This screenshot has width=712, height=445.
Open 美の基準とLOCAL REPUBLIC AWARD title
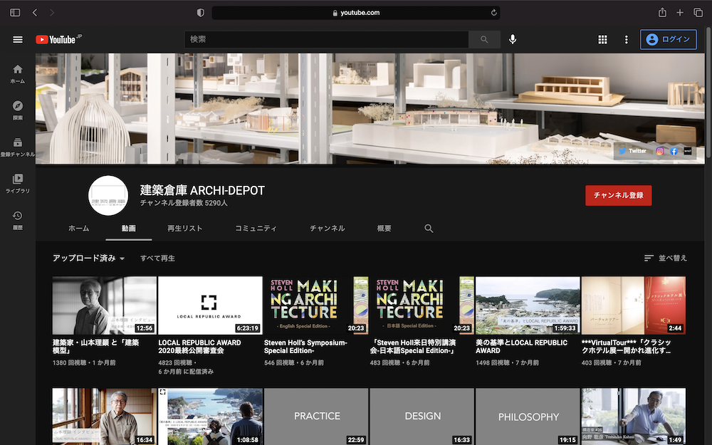521,347
